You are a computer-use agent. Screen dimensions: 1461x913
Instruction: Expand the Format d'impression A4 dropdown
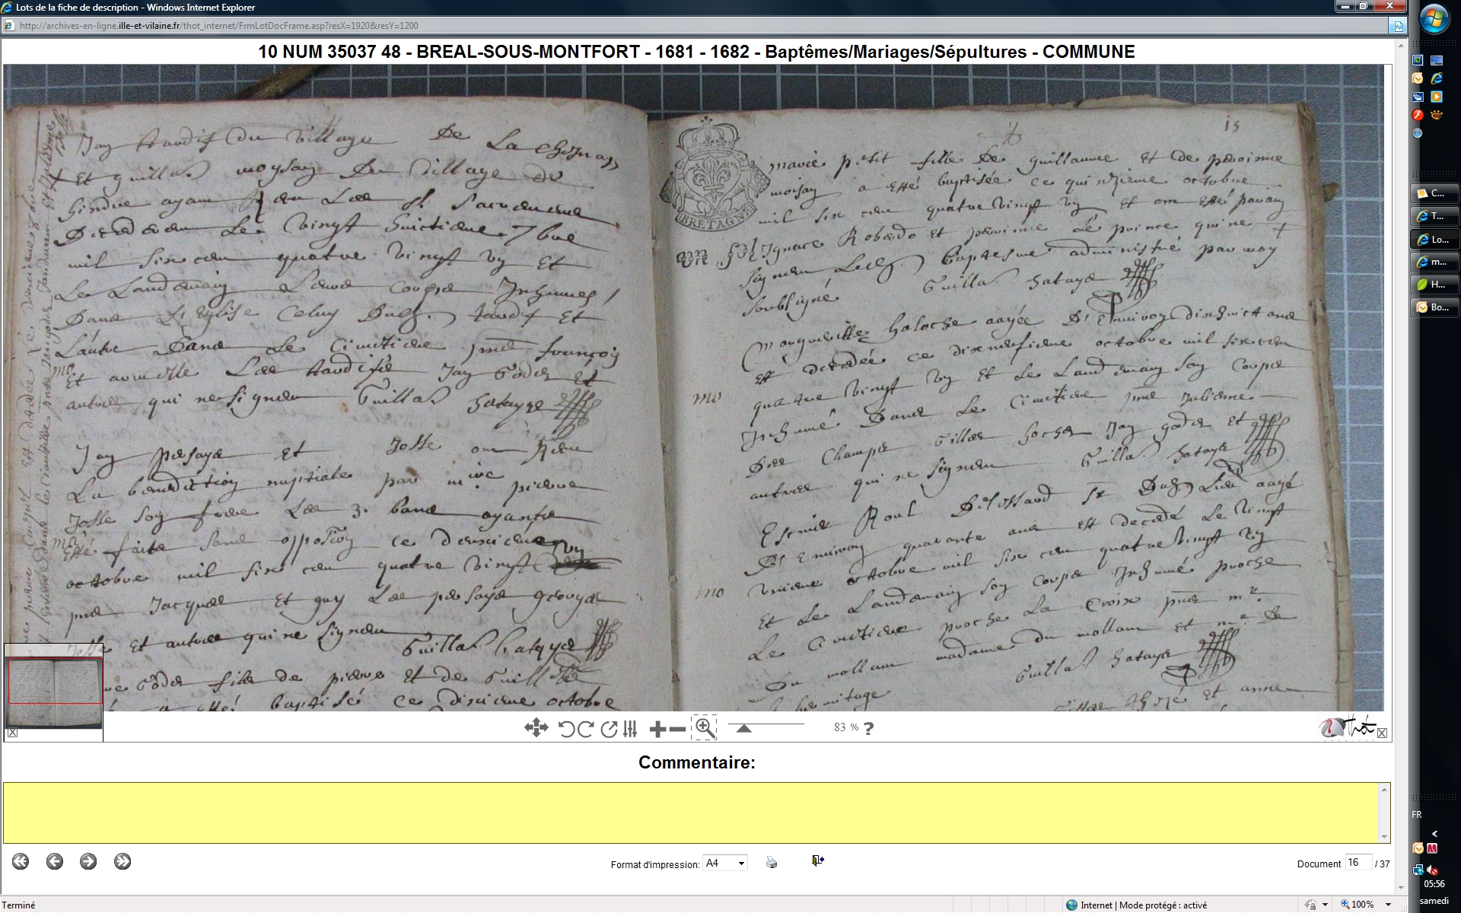(x=741, y=864)
